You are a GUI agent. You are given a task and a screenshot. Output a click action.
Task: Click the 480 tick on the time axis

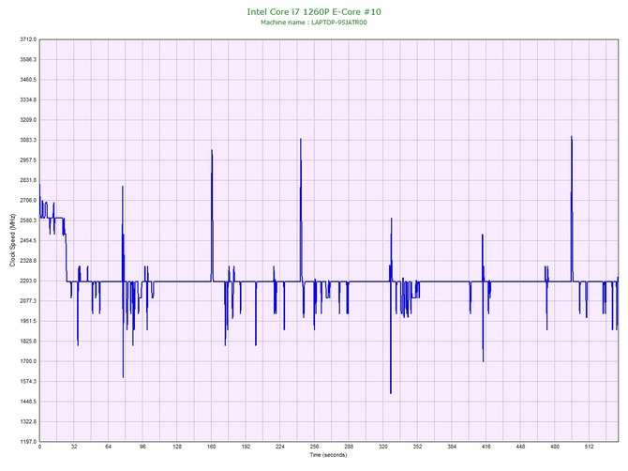[x=555, y=447]
